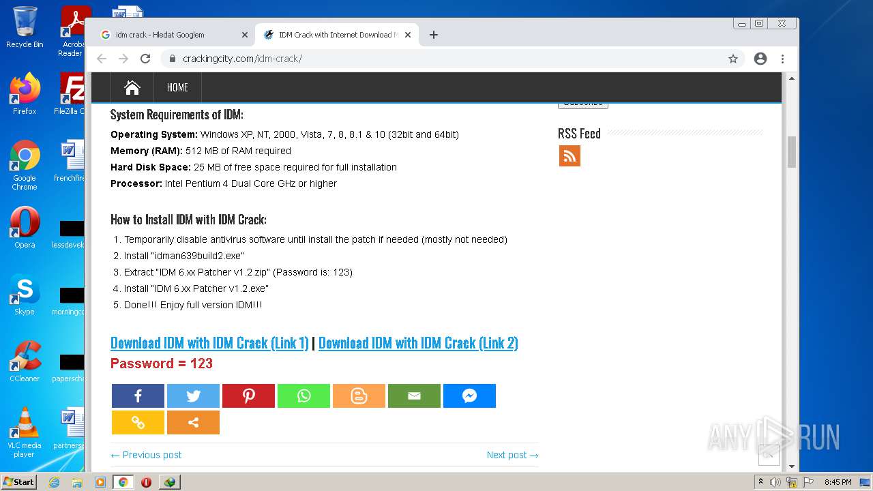Image resolution: width=873 pixels, height=491 pixels.
Task: Click the scrollbar down arrow
Action: click(x=791, y=466)
